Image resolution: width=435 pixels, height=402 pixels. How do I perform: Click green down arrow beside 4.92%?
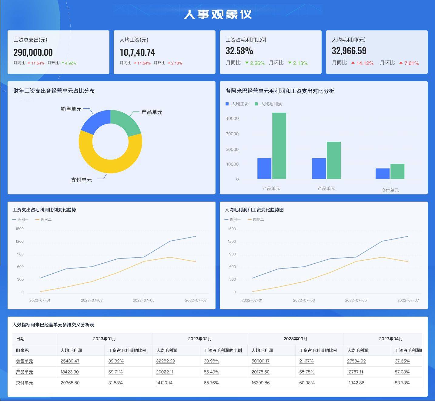point(63,63)
